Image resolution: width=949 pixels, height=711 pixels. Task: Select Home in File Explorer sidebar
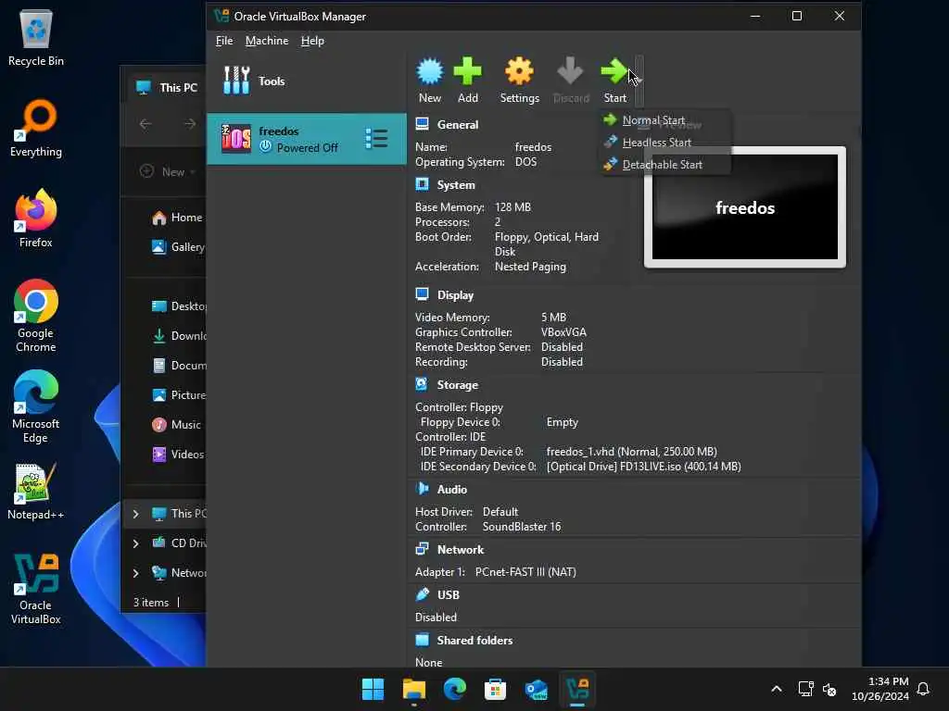coord(177,218)
